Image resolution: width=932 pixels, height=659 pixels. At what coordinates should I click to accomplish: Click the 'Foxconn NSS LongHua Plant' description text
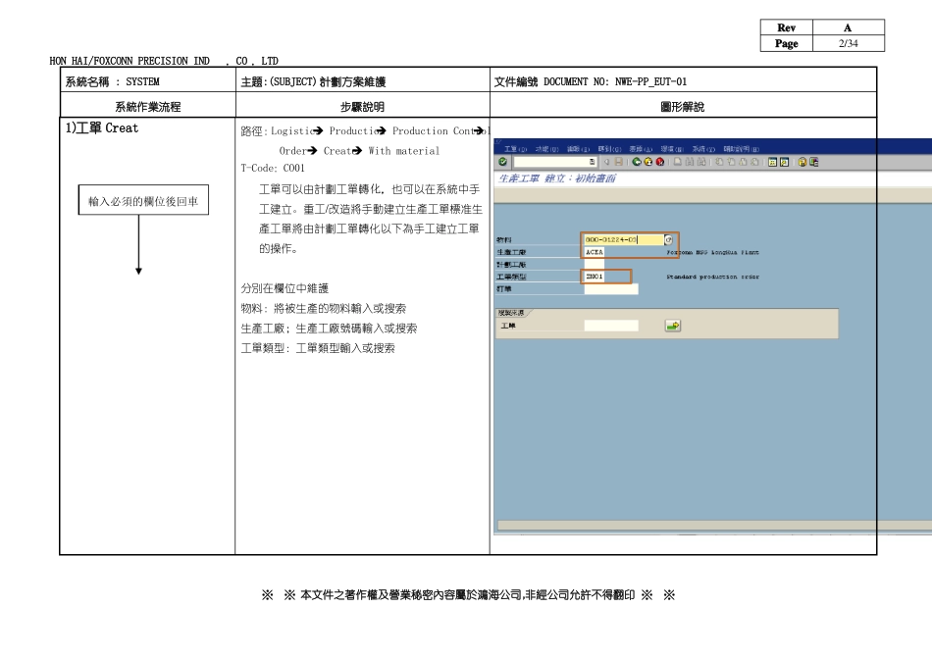712,253
